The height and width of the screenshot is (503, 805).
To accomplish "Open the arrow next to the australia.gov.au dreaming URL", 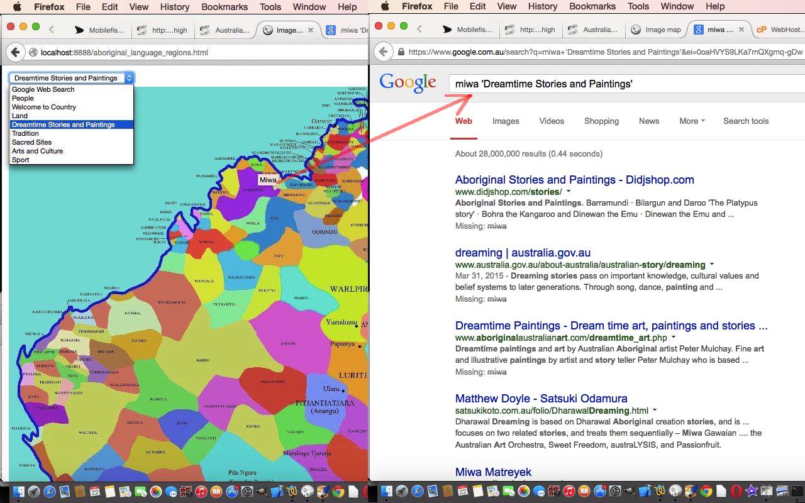I will coord(712,264).
